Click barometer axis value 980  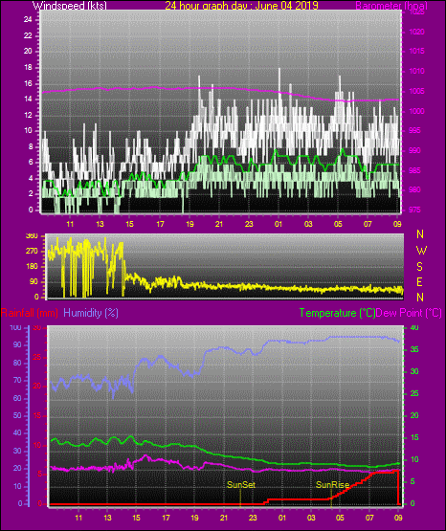414,189
